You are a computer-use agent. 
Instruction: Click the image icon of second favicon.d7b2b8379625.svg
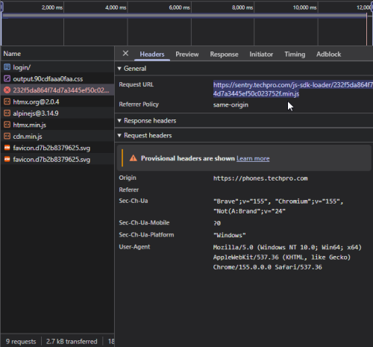pos(7,159)
